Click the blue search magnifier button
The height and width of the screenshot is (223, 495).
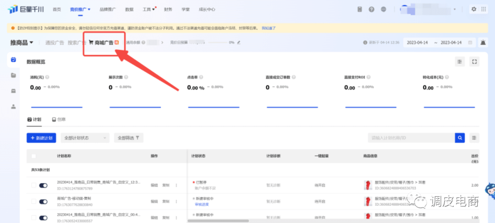pos(459,138)
